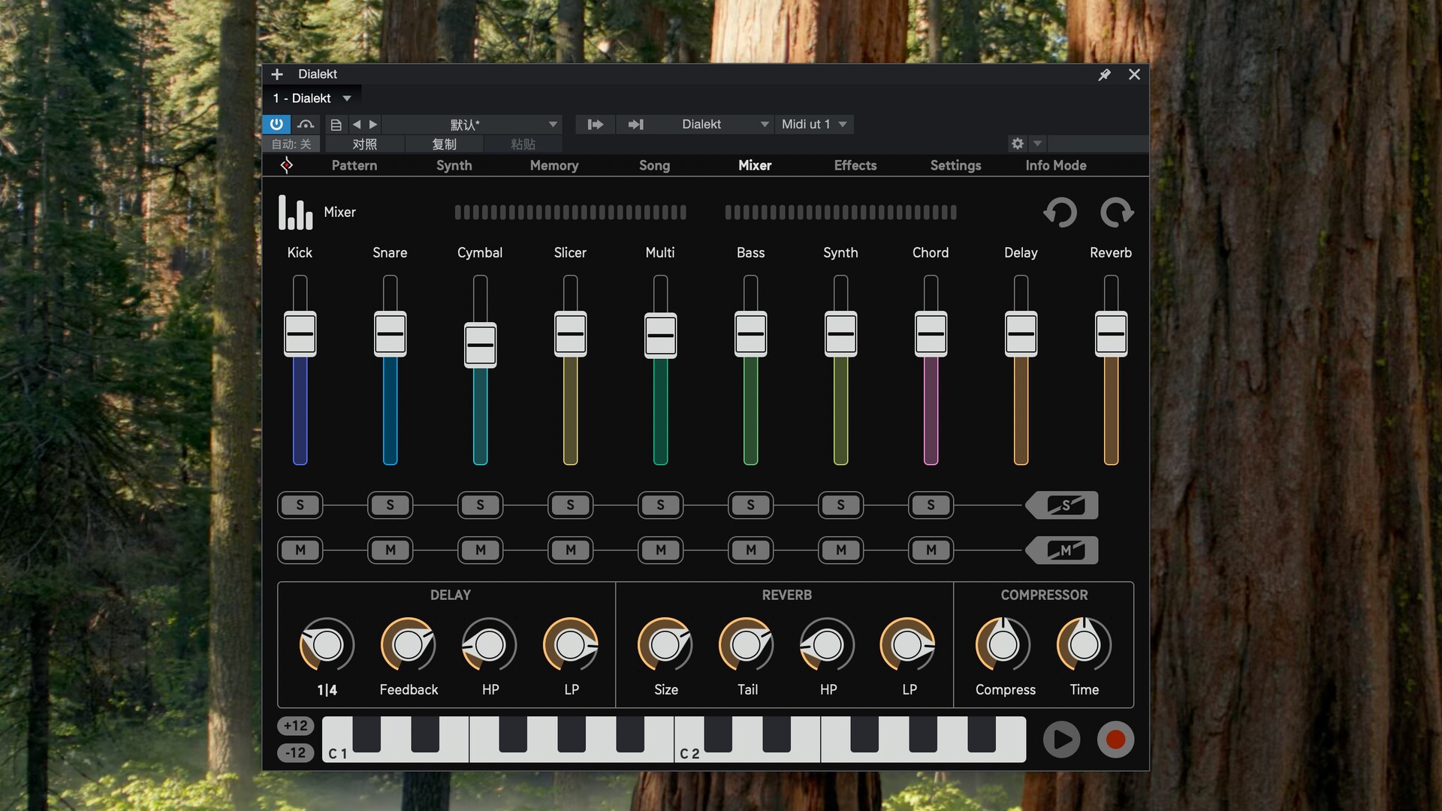
Task: Click the 复制 copy button
Action: pos(444,144)
